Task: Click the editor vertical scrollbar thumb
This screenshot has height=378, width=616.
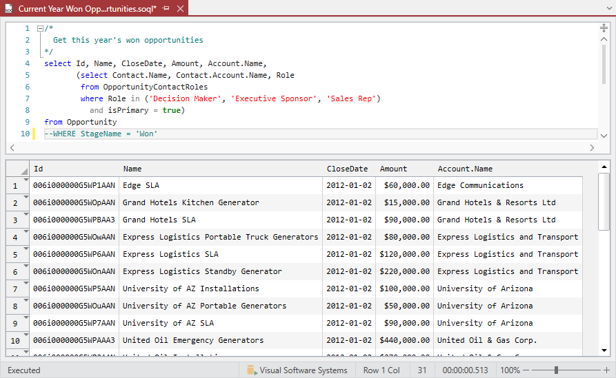Action: [x=604, y=64]
